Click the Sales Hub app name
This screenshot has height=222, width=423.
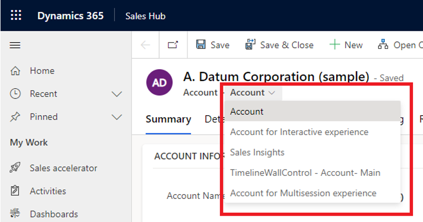(x=146, y=16)
